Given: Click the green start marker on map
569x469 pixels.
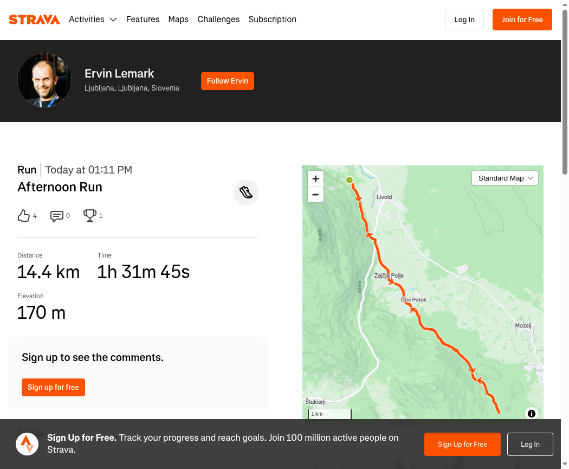Looking at the screenshot, I should tap(350, 180).
